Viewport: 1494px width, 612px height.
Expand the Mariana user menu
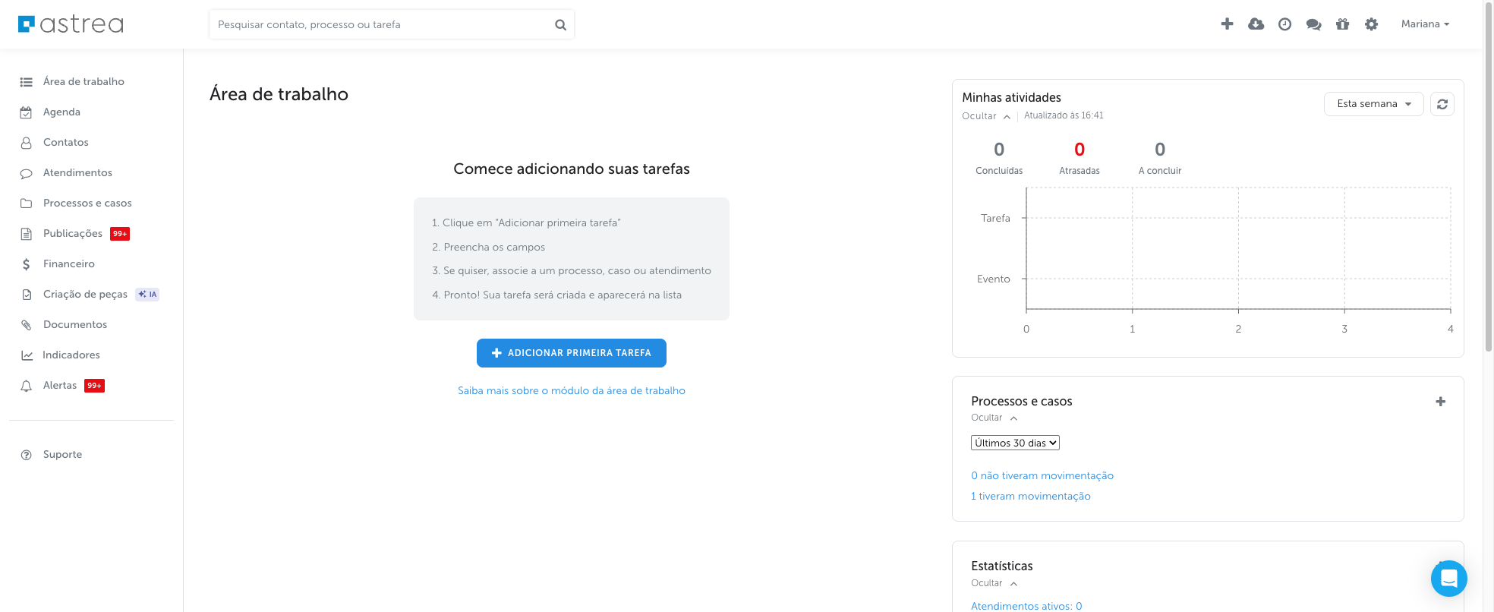click(1425, 24)
